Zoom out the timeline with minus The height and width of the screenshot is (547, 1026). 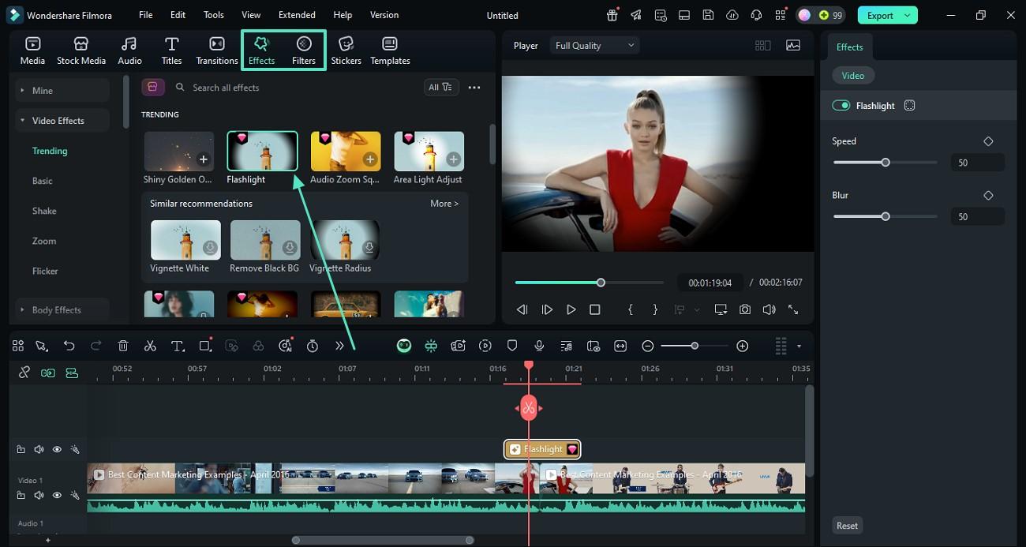pyautogui.click(x=647, y=346)
